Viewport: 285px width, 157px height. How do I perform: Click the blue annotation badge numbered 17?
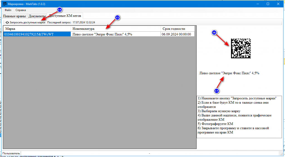pos(216,91)
